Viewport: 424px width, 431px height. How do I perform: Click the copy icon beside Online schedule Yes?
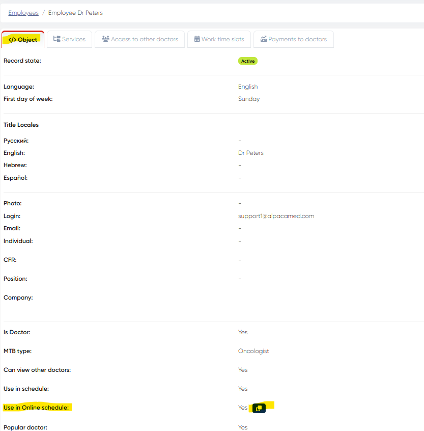(259, 408)
